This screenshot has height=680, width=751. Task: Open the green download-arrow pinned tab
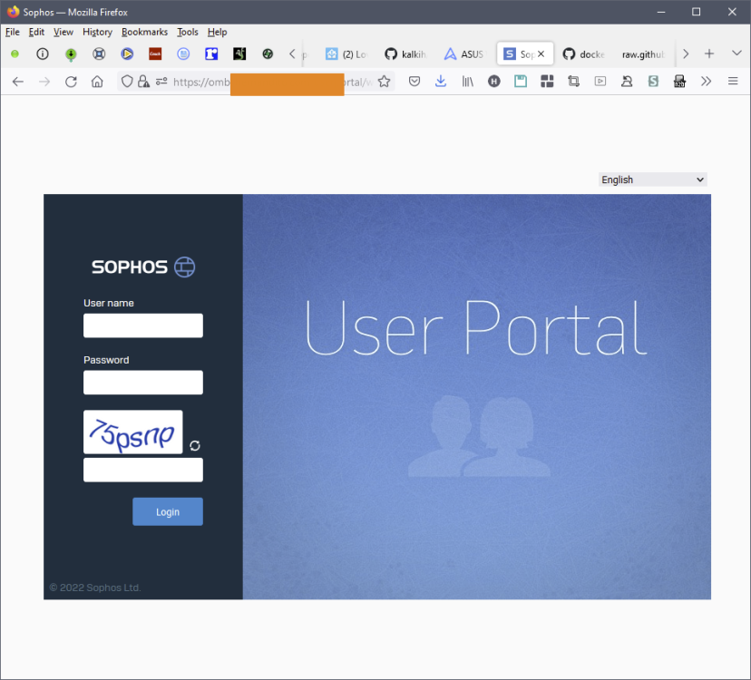pyautogui.click(x=71, y=54)
